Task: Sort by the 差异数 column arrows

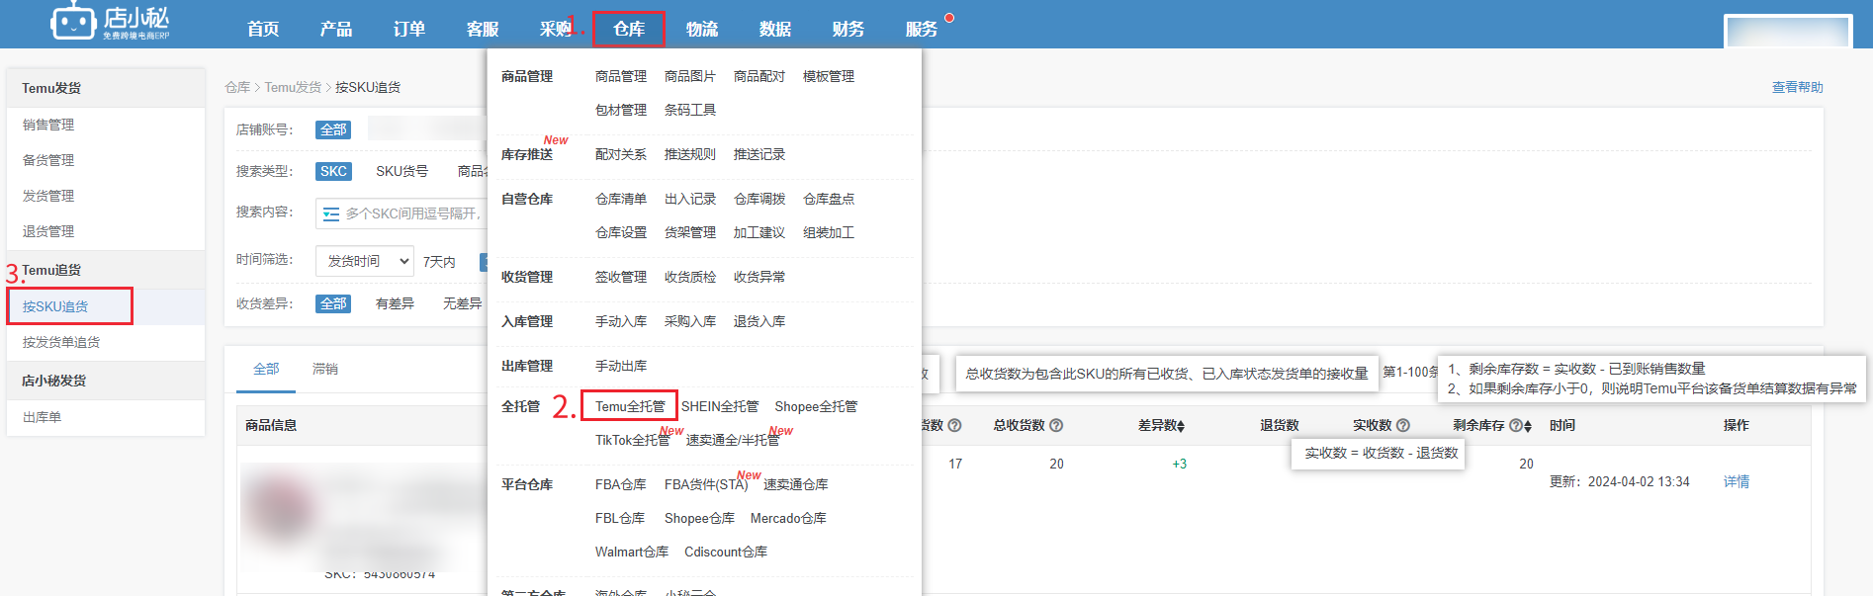Action: point(1181,426)
